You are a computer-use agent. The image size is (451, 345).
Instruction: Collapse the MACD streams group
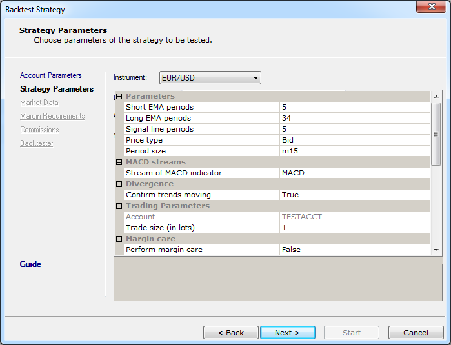coord(119,162)
